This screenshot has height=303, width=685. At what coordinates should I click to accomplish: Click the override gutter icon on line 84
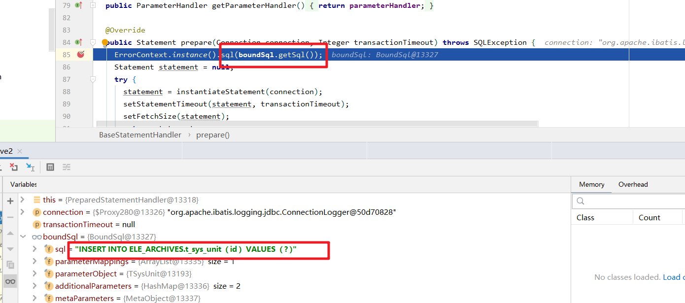(x=79, y=42)
